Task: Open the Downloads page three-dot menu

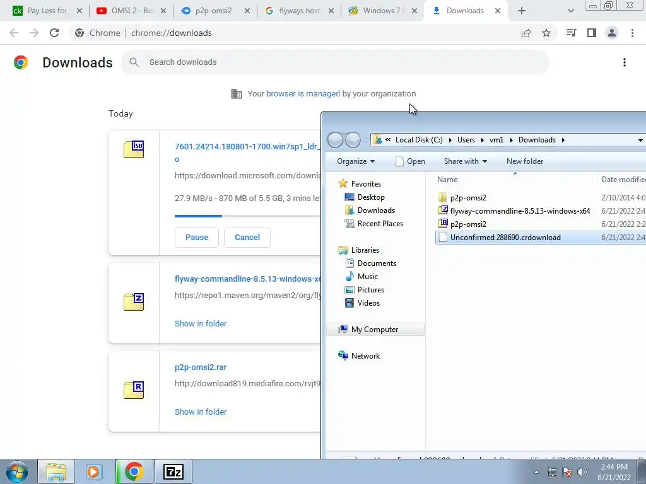Action: tap(624, 62)
